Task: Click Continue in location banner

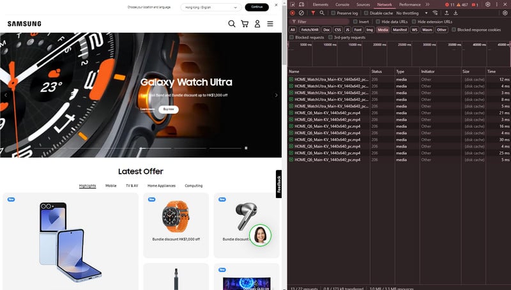Action: (257, 7)
